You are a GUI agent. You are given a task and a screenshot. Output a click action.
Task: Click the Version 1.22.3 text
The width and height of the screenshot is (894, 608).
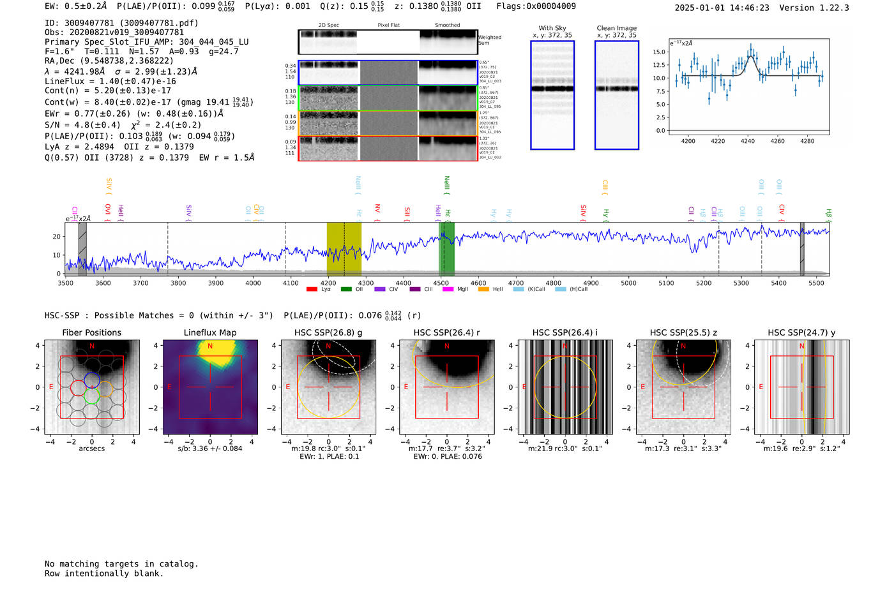814,8
